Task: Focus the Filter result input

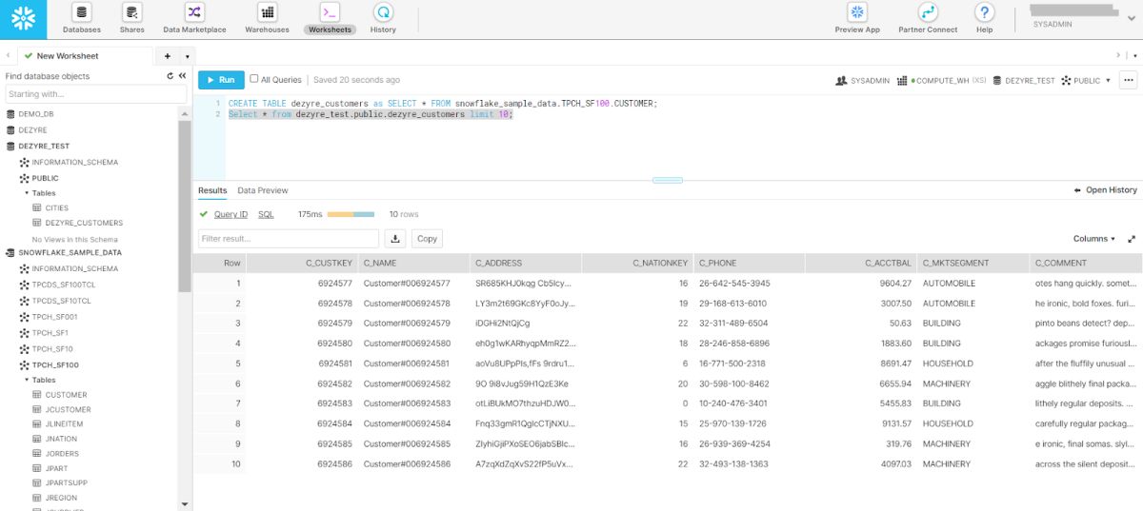Action: click(x=289, y=239)
